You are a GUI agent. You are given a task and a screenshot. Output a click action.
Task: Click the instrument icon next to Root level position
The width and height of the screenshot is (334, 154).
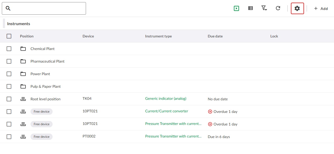[x=23, y=99]
